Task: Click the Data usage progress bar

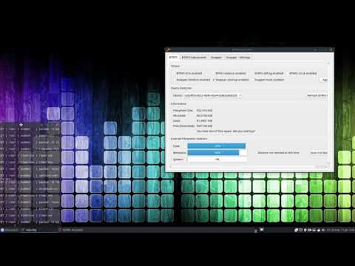Action: click(217, 146)
